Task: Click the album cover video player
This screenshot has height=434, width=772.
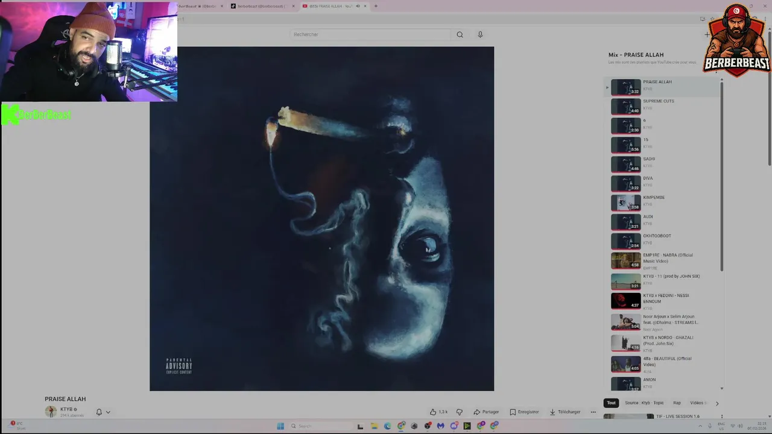Action: pos(321,219)
